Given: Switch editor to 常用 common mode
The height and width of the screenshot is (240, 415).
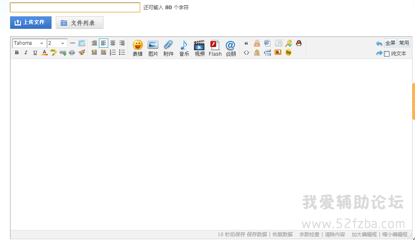Looking at the screenshot, I should (x=404, y=43).
